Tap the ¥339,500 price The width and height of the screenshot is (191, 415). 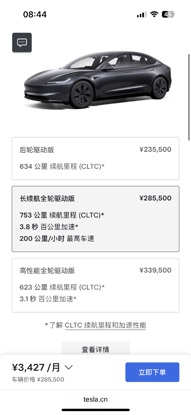155,270
